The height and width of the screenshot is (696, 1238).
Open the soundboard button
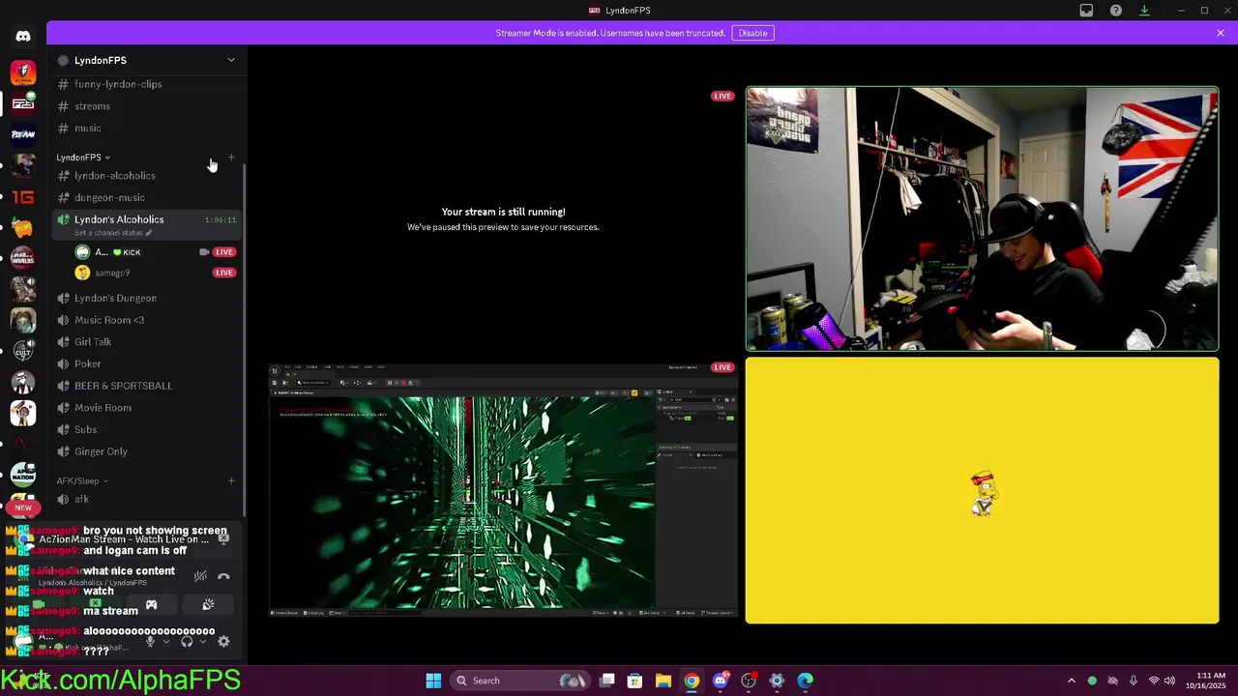pyautogui.click(x=208, y=605)
